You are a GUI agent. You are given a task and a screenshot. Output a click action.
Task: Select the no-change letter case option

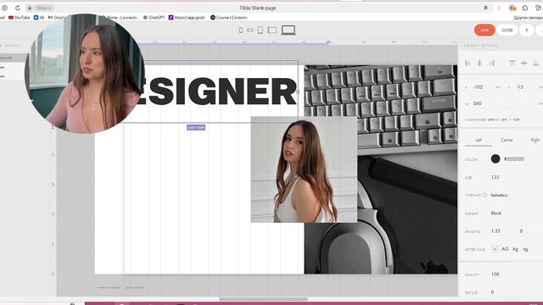click(495, 249)
